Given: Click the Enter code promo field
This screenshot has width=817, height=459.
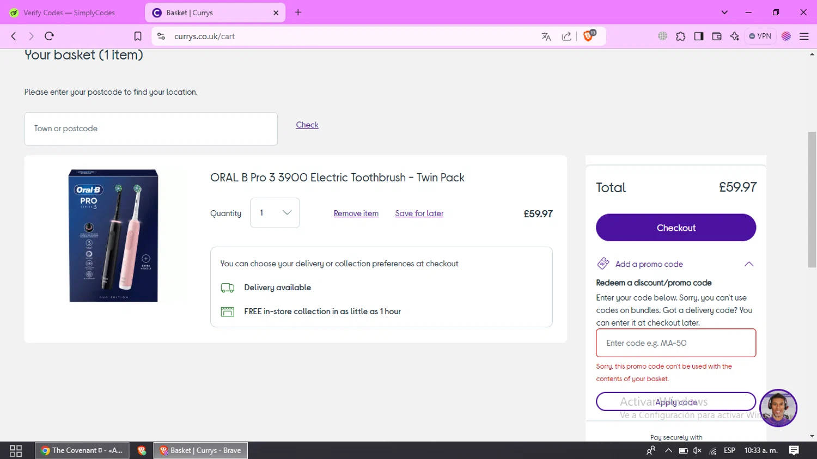Looking at the screenshot, I should tap(676, 343).
